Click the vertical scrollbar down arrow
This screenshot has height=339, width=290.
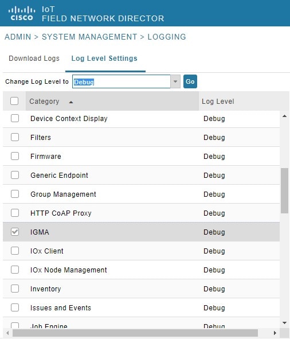[285, 323]
